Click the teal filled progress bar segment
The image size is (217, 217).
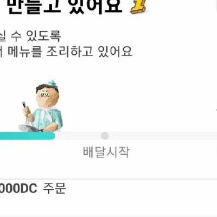[27, 136]
